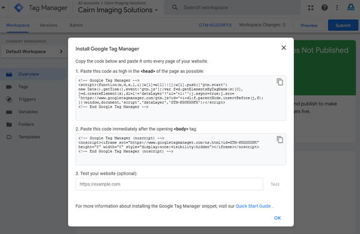Viewport: 360px width, 234px height.
Task: Click the Submit button
Action: pos(343,25)
